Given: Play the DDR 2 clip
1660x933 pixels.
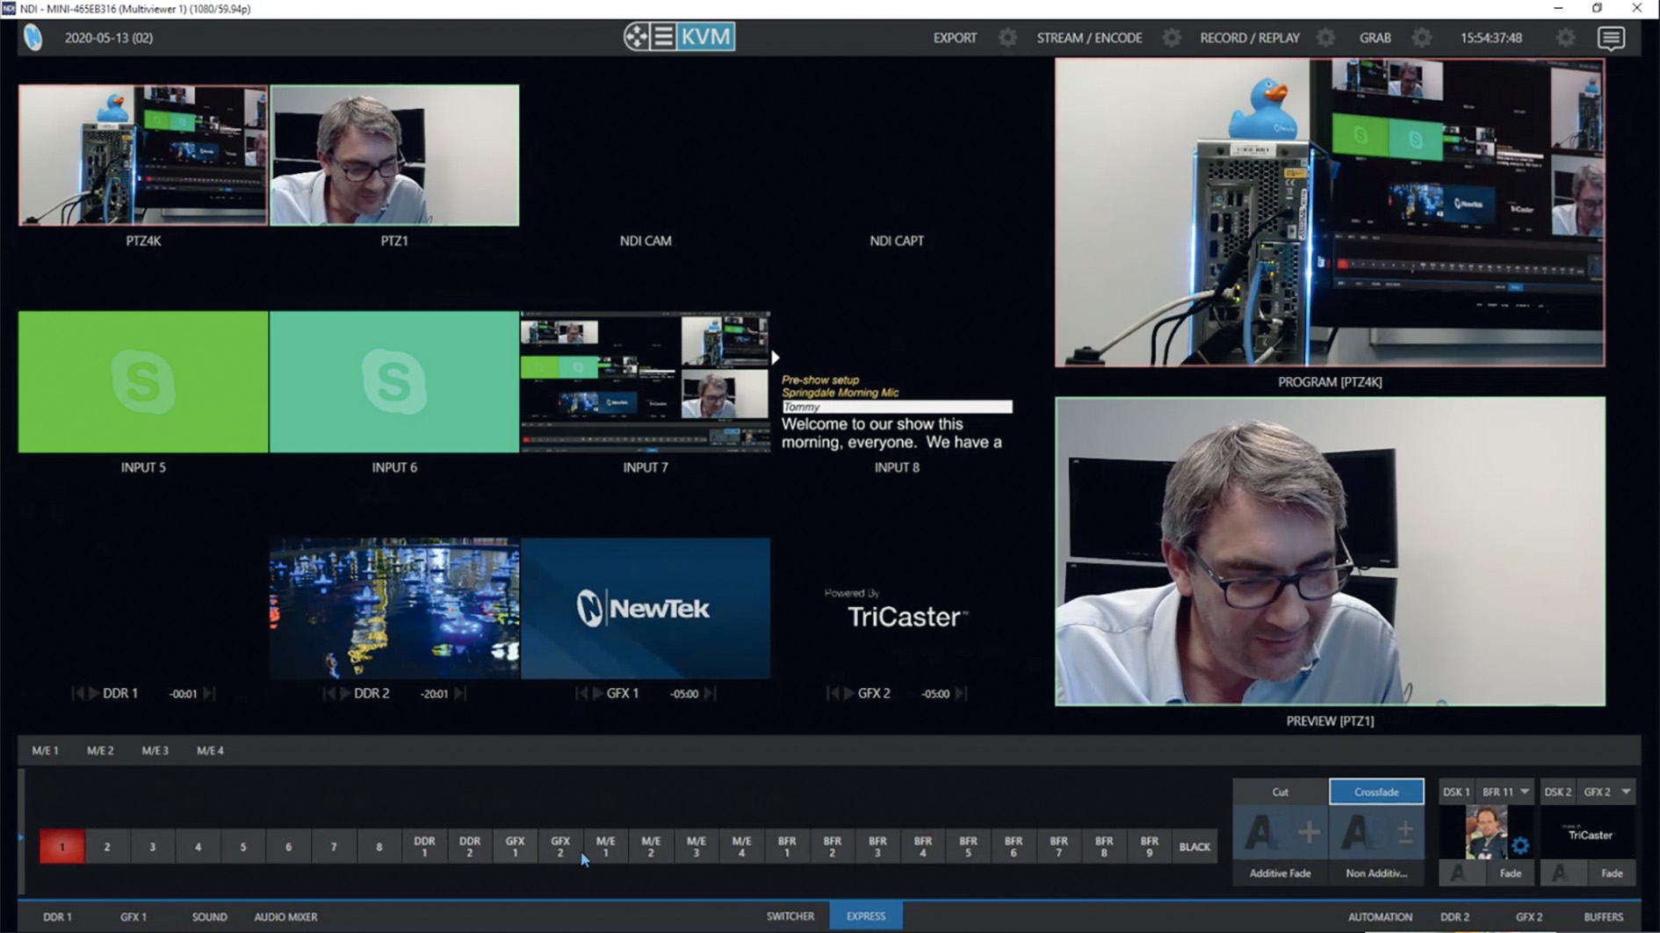Looking at the screenshot, I should click(x=345, y=693).
